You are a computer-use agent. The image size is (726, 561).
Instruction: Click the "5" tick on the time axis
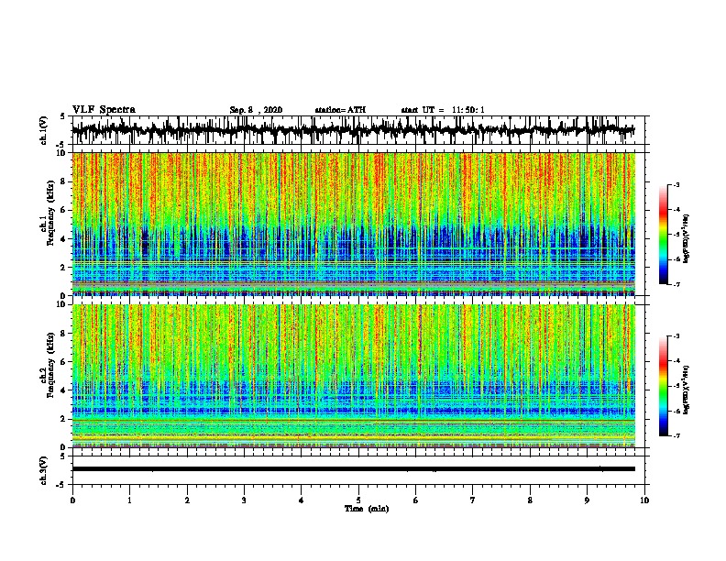(x=358, y=500)
